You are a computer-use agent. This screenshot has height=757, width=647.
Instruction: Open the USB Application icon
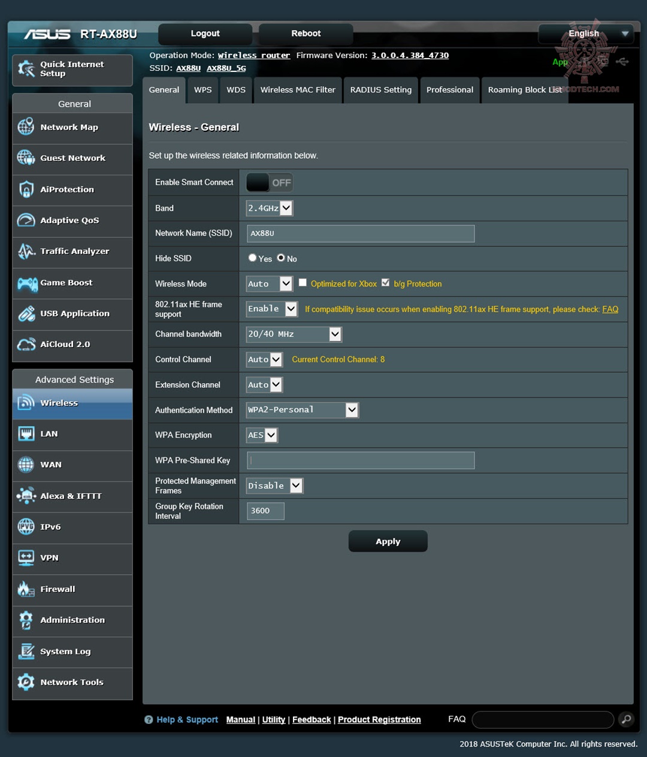coord(26,313)
